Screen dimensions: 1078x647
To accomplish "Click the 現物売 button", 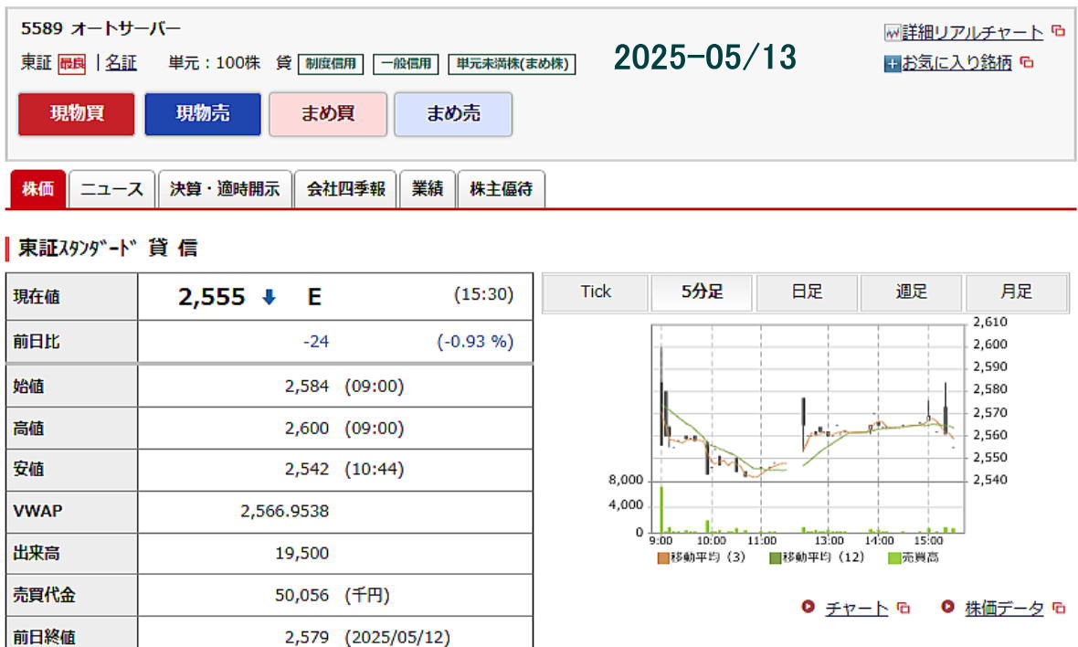I will 203,113.
